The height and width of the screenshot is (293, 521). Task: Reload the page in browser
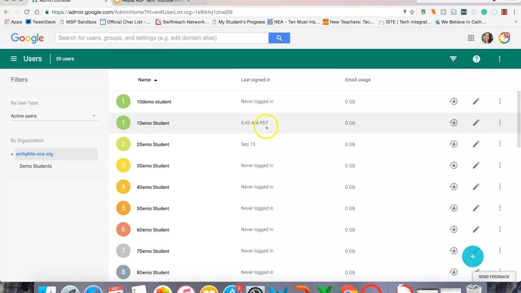click(27, 12)
